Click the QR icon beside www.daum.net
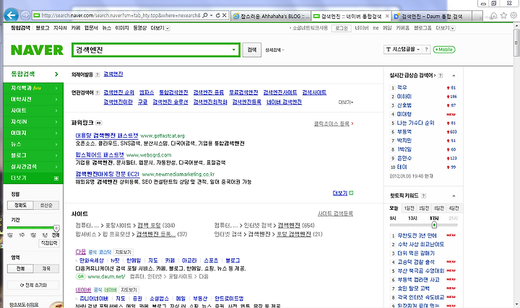The image size is (520, 308). pyautogui.click(x=81, y=276)
